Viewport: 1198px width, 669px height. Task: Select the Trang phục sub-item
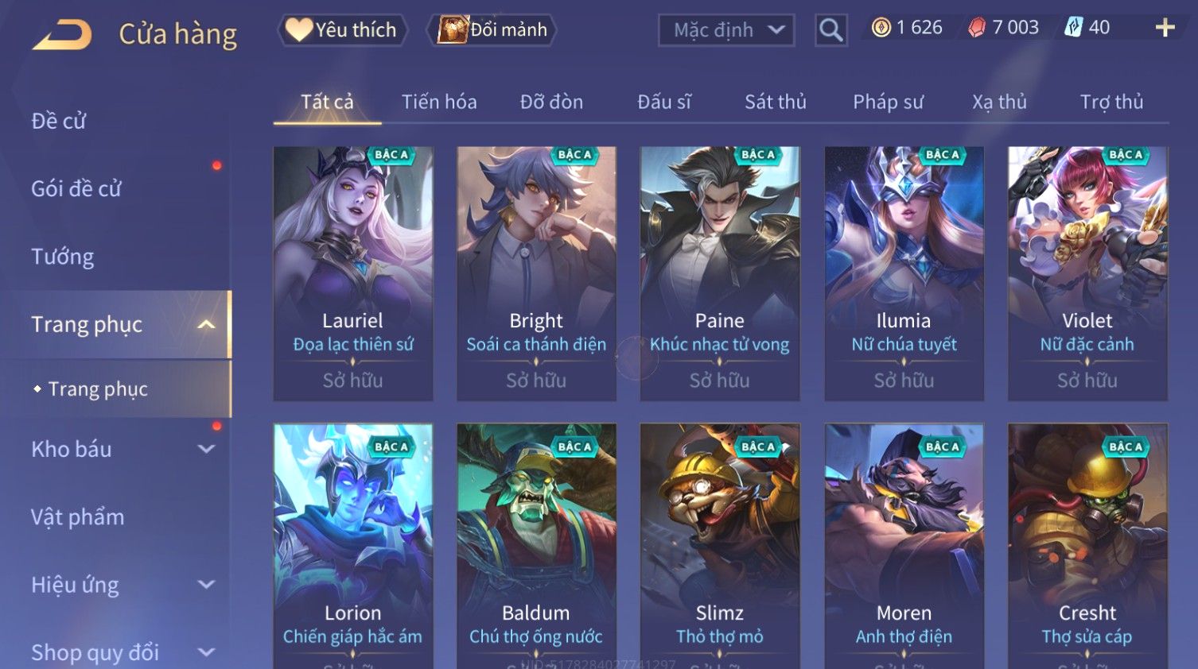[98, 389]
